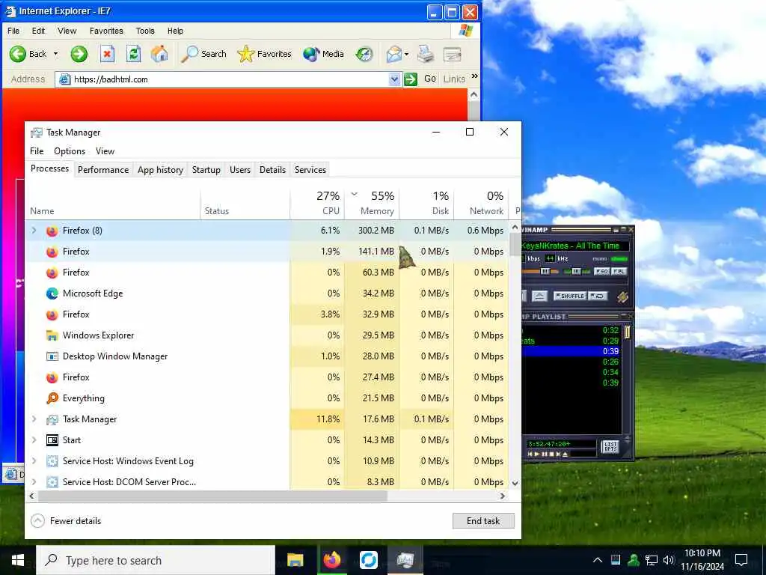
Task: Click the Print icon in IE toolbar
Action: 426,54
